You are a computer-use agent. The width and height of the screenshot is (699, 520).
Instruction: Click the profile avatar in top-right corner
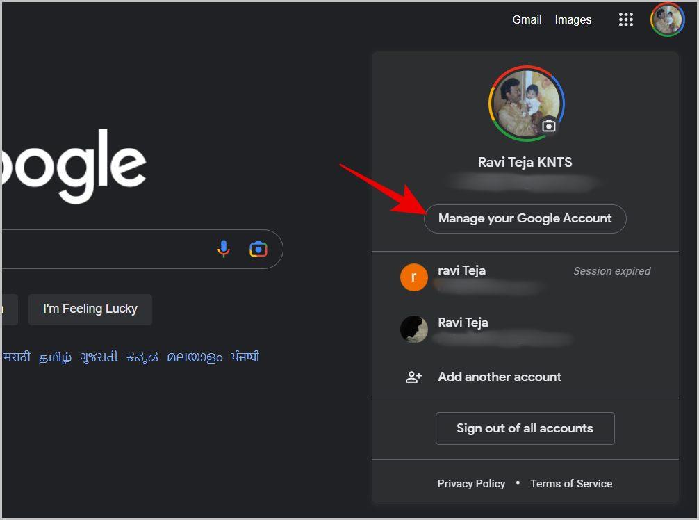pyautogui.click(x=667, y=19)
